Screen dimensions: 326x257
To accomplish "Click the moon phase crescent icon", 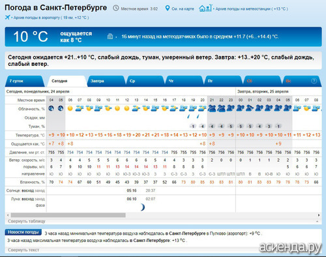I will pos(142,207).
